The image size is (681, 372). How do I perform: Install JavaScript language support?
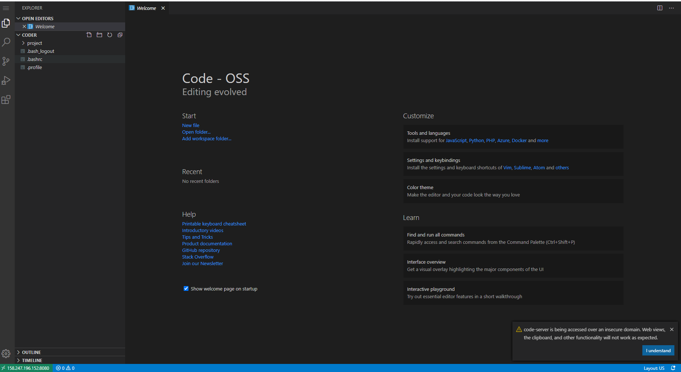click(x=456, y=140)
